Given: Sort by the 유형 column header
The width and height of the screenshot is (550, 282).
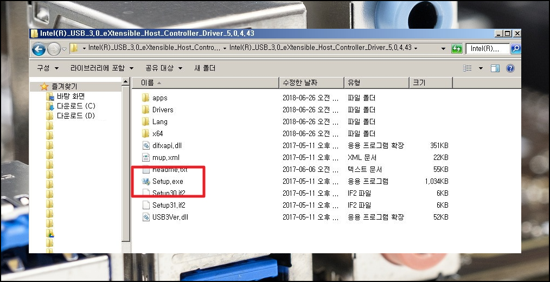Looking at the screenshot, I should 377,83.
